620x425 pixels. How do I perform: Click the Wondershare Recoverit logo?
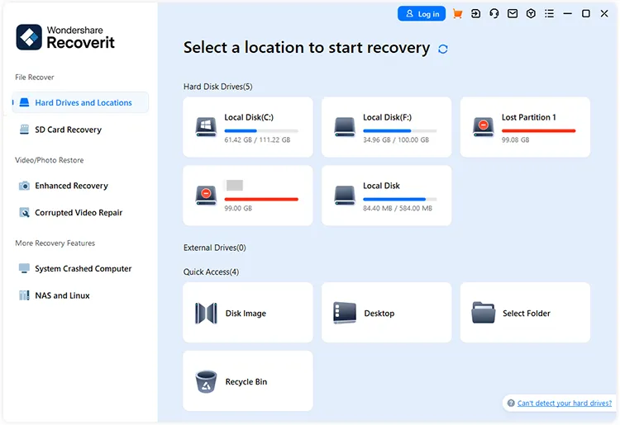(65, 37)
